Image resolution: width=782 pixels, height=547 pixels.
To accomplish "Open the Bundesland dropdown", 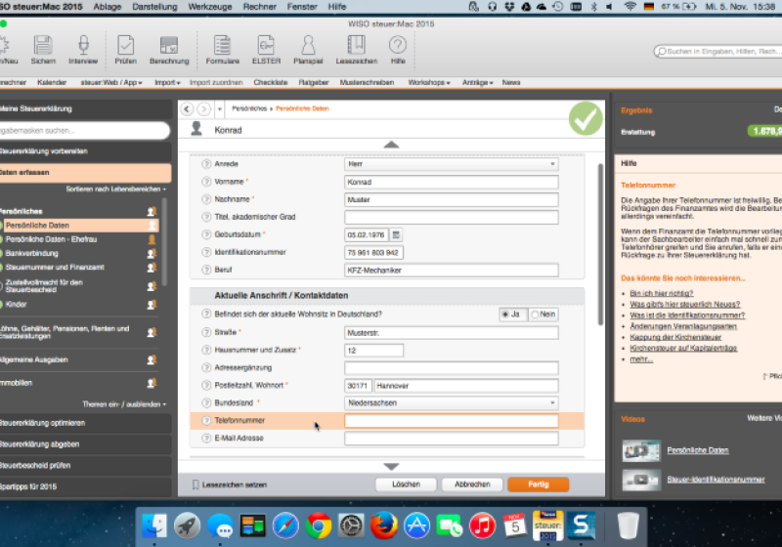I will [x=451, y=402].
